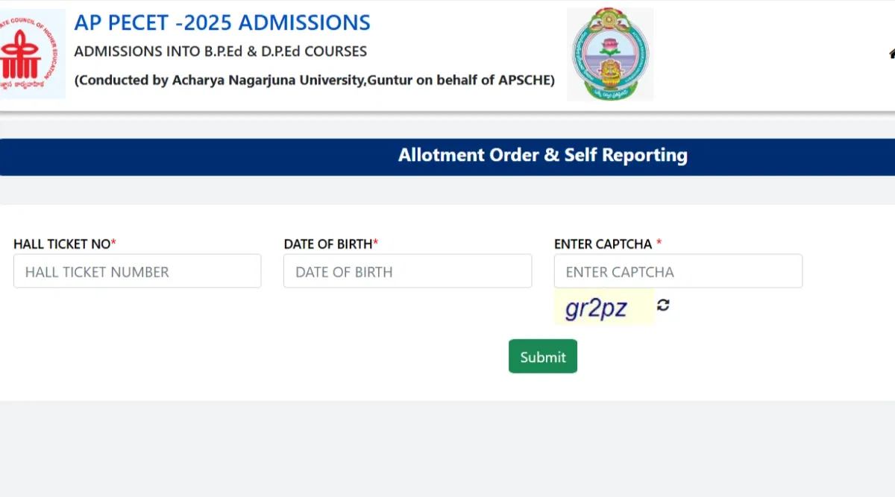Click the red asterisk beside DATE OF BIRTH

pyautogui.click(x=376, y=243)
